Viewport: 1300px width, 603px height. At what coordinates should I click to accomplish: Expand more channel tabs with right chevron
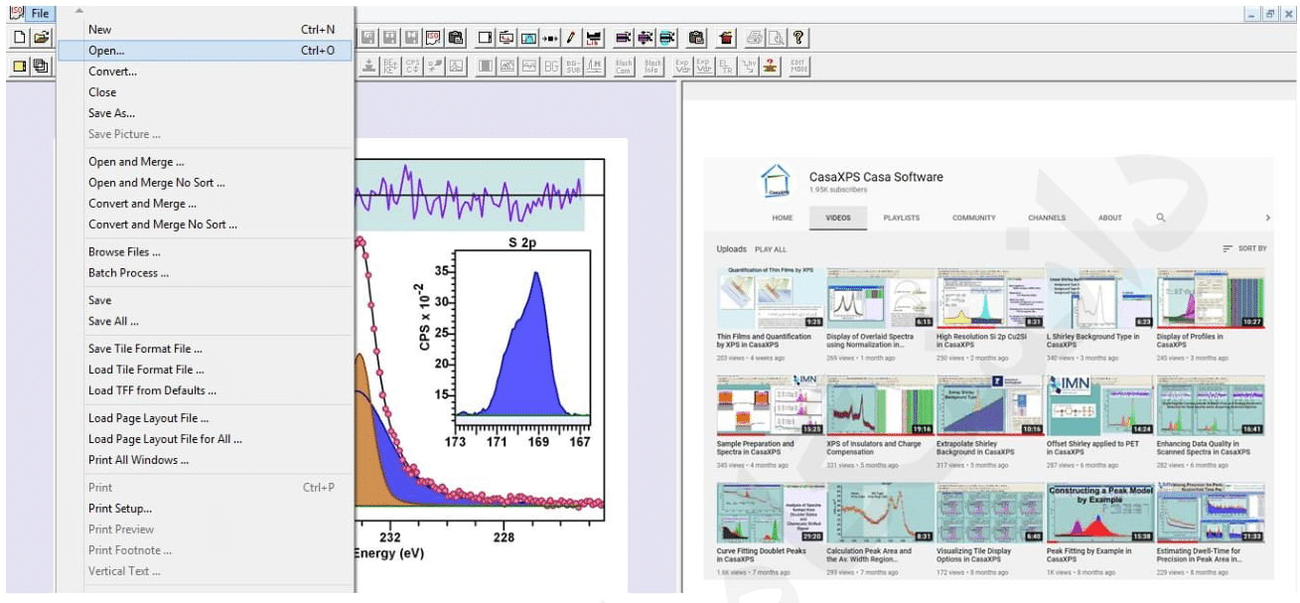[1267, 218]
